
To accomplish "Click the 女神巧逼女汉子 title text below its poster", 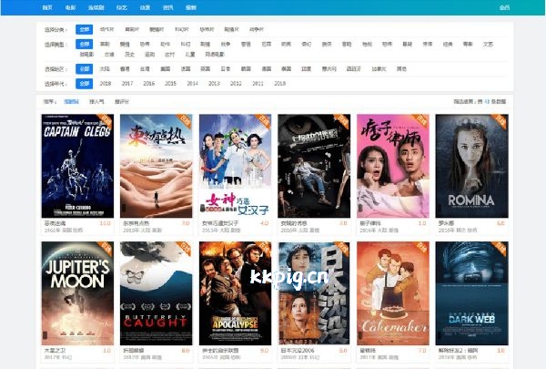I will point(220,223).
